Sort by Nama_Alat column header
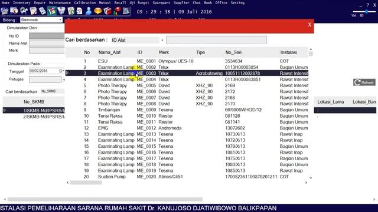Image resolution: width=378 pixels, height=212 pixels. (109, 52)
